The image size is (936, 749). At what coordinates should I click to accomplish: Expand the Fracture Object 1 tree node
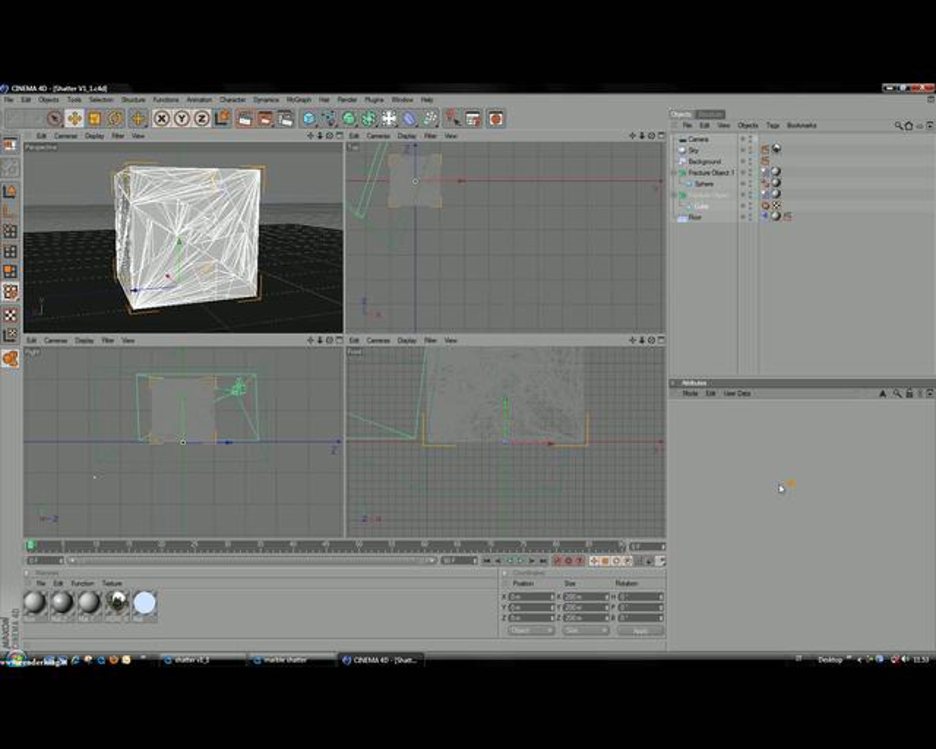coord(674,173)
